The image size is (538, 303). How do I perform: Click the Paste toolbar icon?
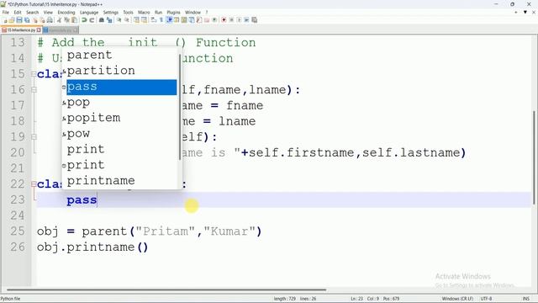[74, 20]
